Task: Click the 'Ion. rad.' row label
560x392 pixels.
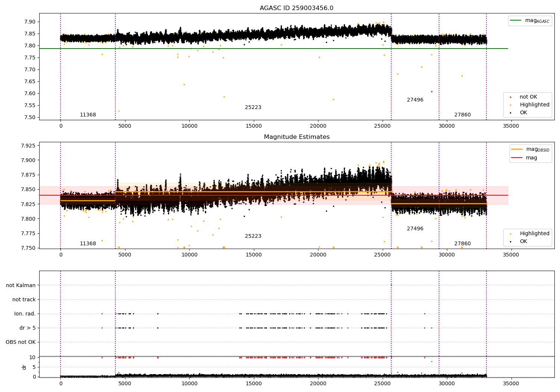Action: tap(25, 314)
